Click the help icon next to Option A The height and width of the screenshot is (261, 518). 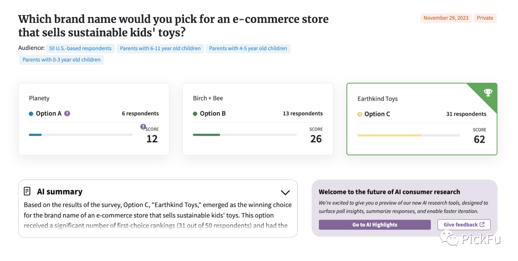(67, 113)
